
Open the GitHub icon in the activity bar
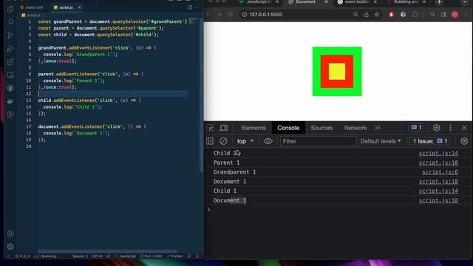10,88
